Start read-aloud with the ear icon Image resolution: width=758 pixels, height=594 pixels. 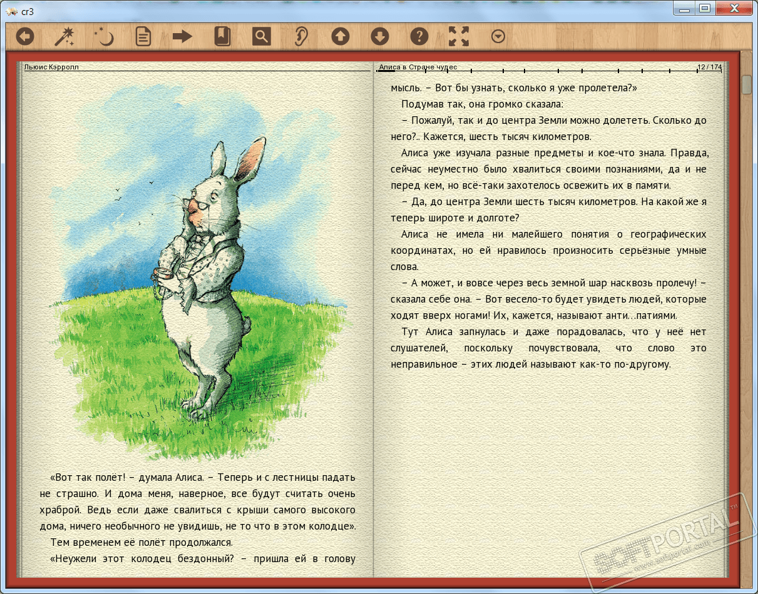coord(301,37)
